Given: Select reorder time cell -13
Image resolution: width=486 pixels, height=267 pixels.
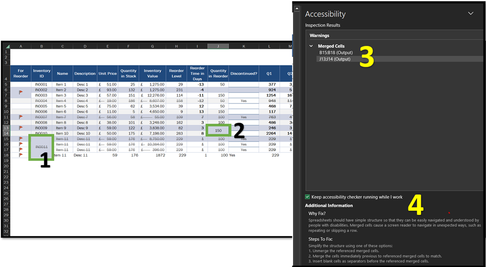Looking at the screenshot, I should coord(197,85).
